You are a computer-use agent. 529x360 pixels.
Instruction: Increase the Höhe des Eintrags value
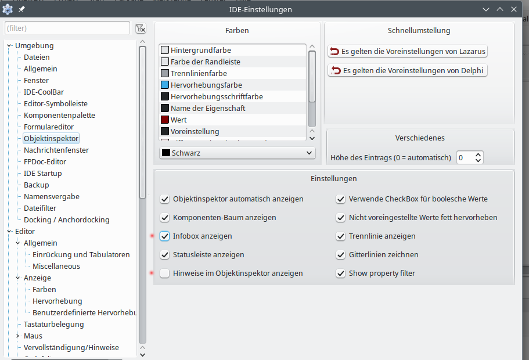click(478, 154)
